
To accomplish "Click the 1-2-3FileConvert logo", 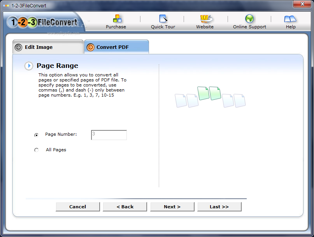I will pyautogui.click(x=42, y=22).
